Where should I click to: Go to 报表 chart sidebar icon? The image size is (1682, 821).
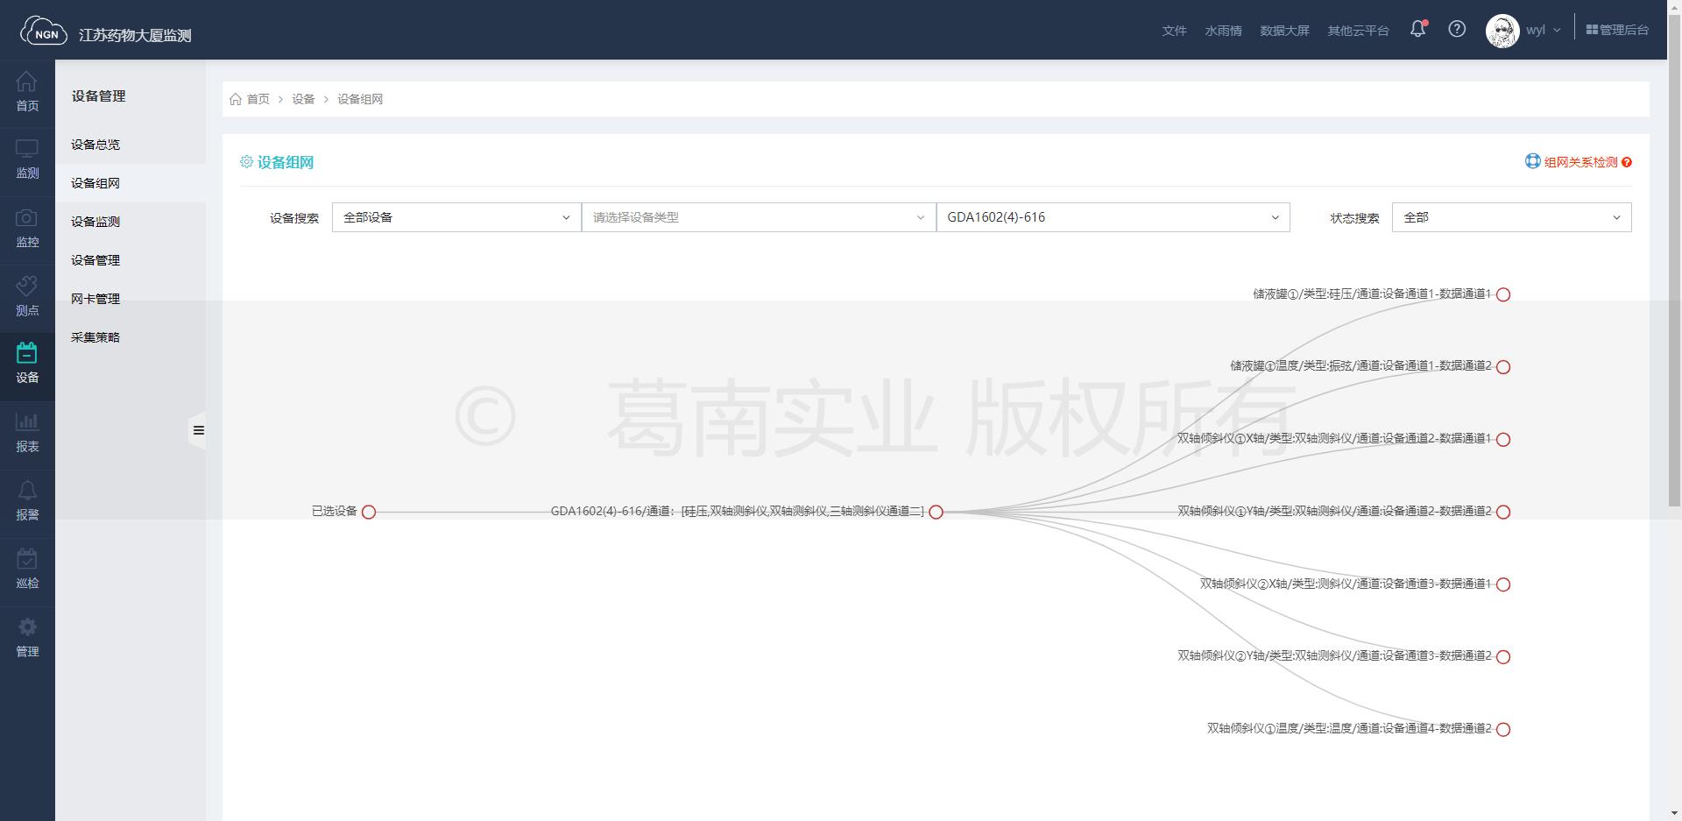(x=27, y=433)
